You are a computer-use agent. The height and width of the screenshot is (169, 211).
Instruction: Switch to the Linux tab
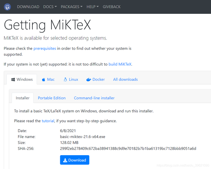coord(71,79)
